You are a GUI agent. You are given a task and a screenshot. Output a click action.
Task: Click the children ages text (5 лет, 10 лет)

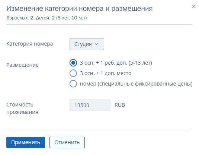point(71,18)
